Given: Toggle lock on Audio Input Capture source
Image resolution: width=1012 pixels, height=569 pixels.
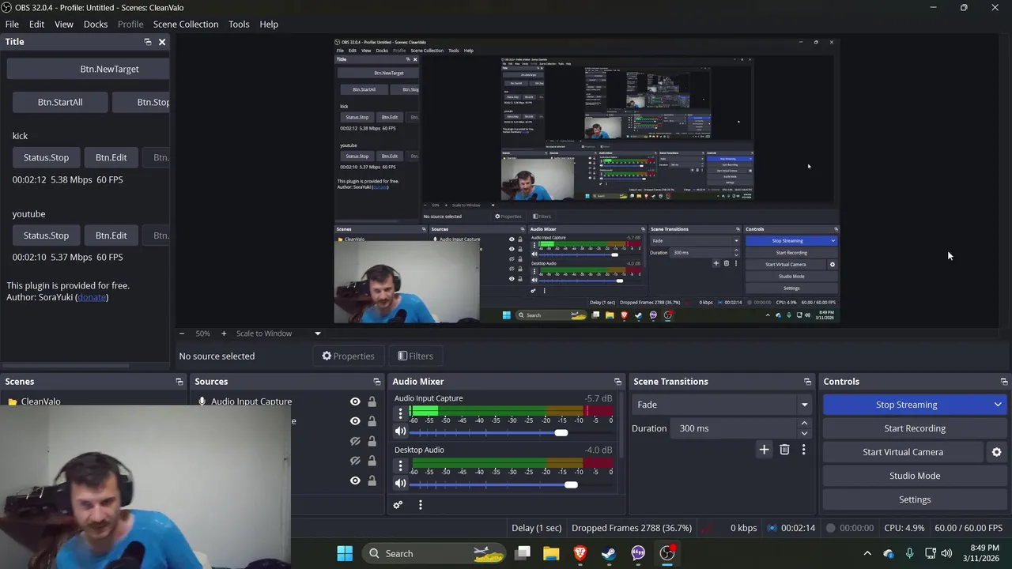Looking at the screenshot, I should coord(372,401).
